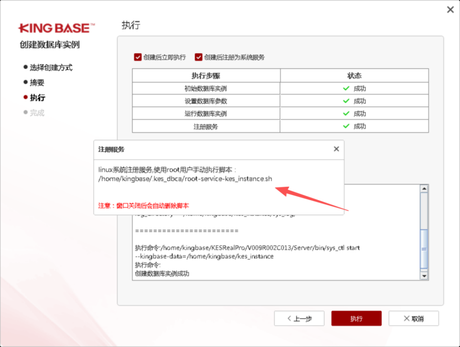Select 摘要 step in sidebar
Image resolution: width=460 pixels, height=347 pixels.
(37, 83)
